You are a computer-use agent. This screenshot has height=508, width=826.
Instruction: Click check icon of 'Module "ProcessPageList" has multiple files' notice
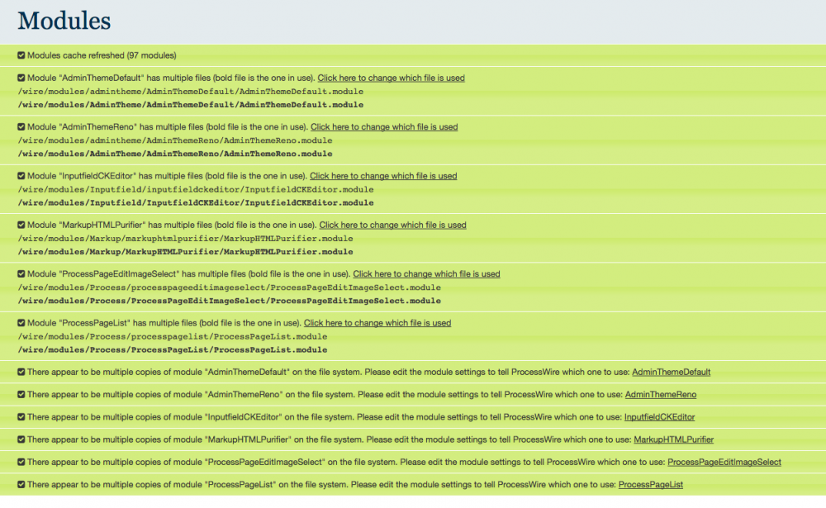tap(21, 323)
